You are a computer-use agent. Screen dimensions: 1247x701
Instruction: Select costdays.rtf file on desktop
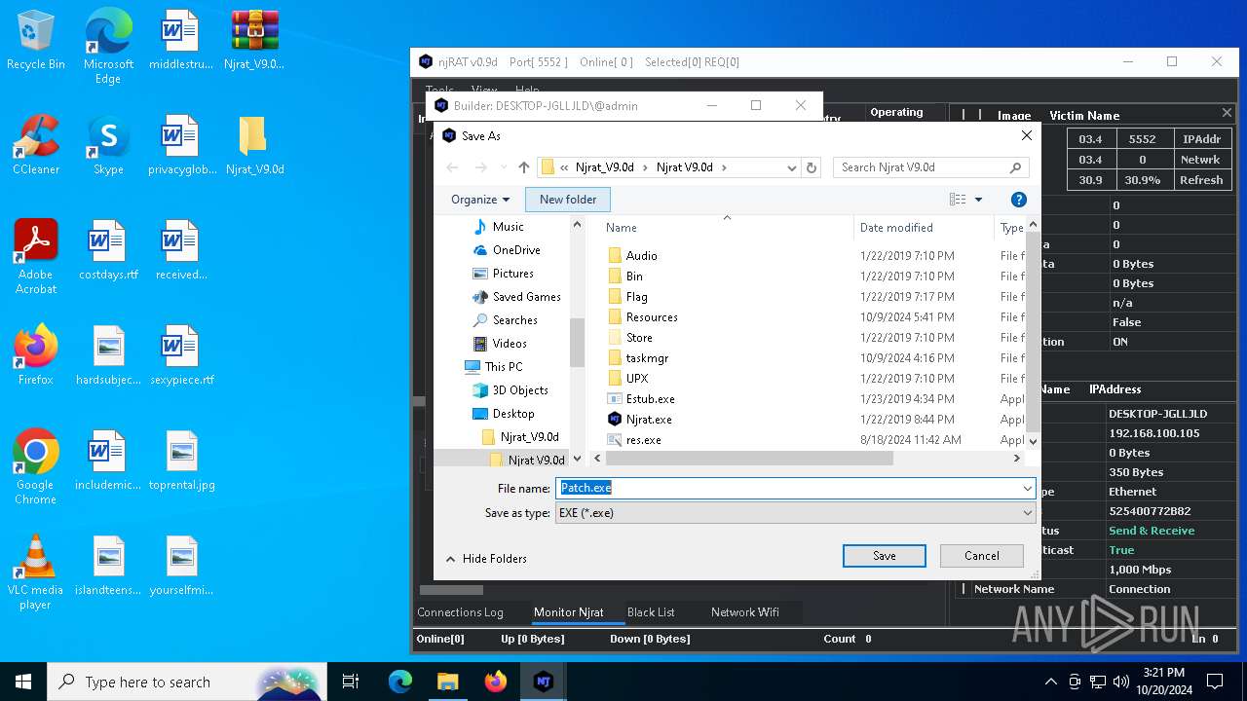coord(108,251)
